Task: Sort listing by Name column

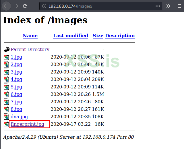Action: (x=30, y=36)
